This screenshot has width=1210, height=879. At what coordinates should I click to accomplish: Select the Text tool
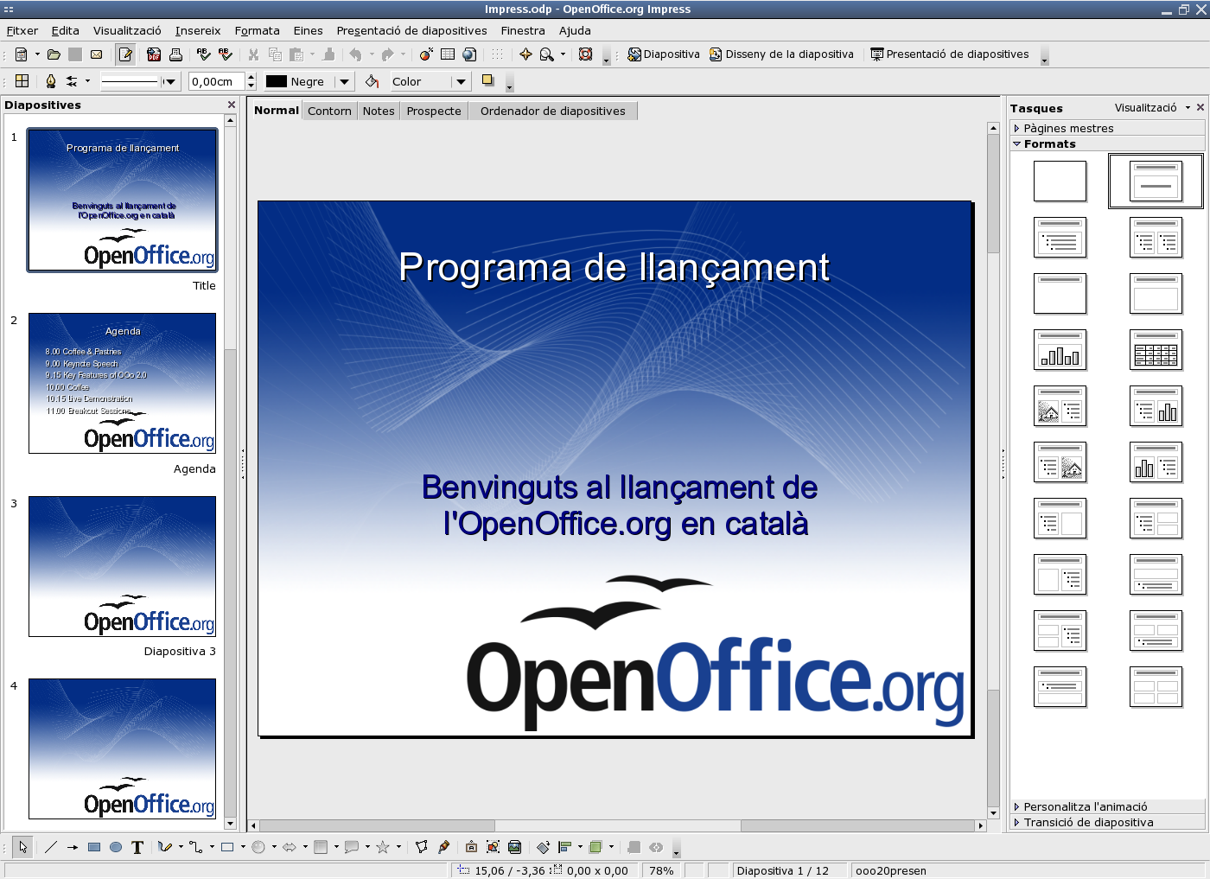click(x=137, y=847)
